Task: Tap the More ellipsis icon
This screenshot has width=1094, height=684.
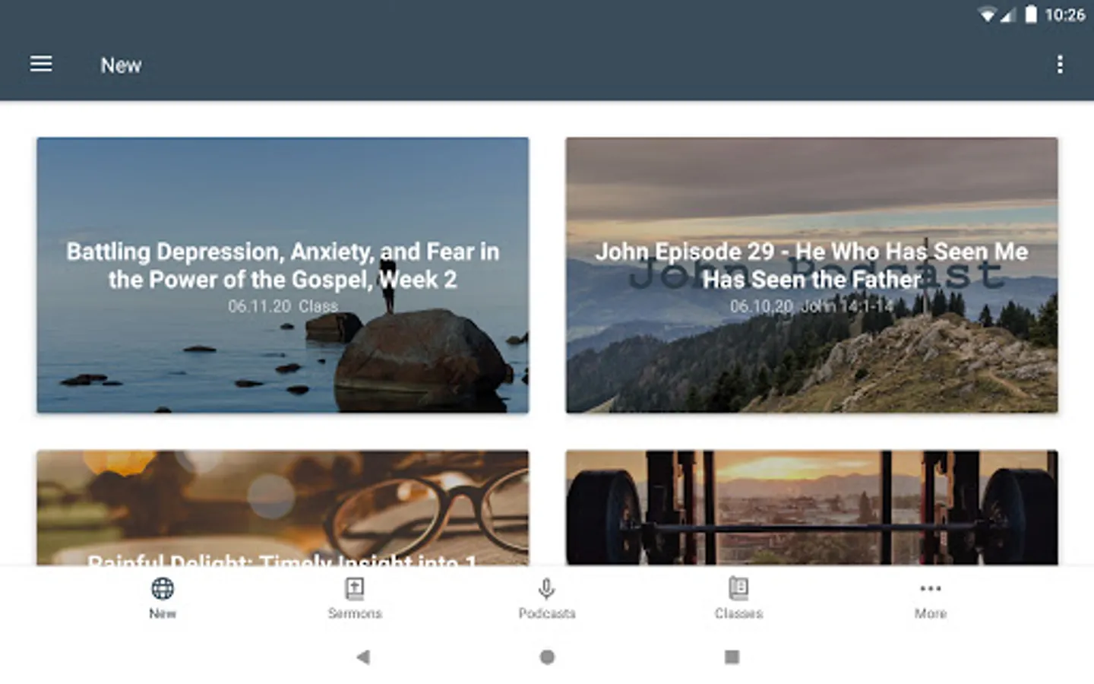Action: tap(930, 588)
